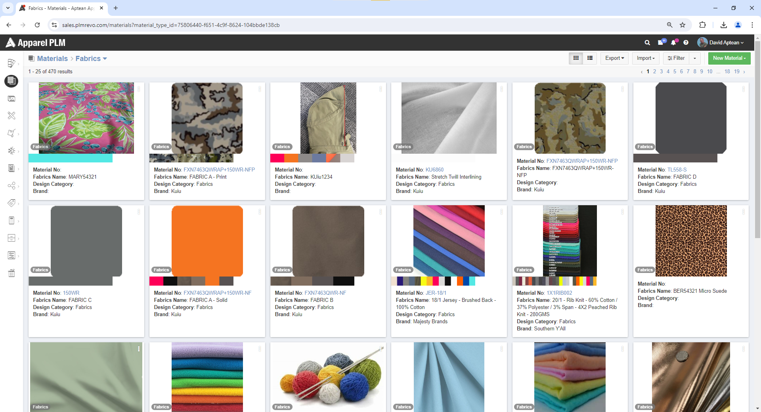Switch to grid view

click(576, 58)
